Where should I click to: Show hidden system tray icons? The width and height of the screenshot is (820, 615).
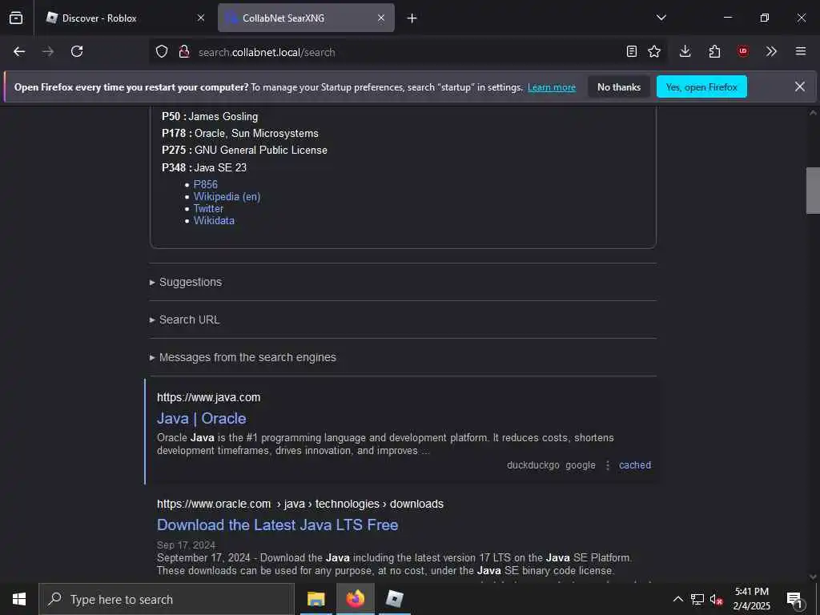[677, 599]
